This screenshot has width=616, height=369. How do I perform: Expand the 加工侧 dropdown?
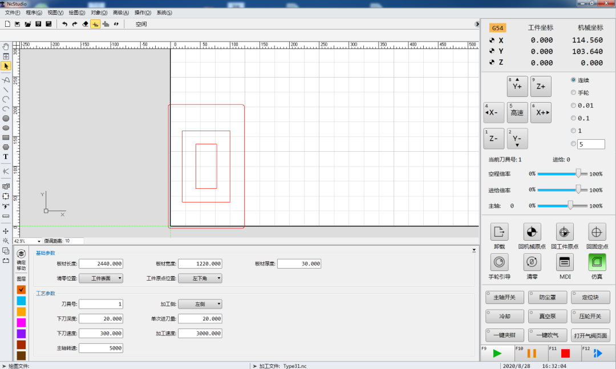tap(200, 304)
